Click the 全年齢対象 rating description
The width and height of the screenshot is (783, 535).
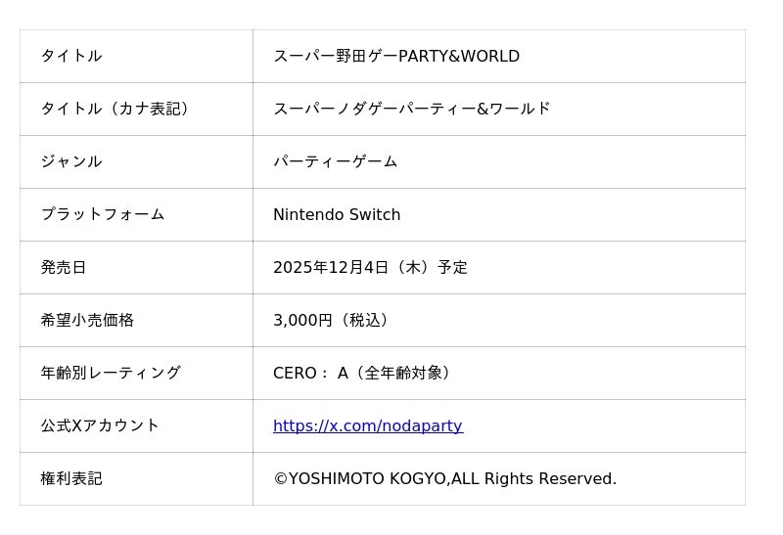click(403, 374)
